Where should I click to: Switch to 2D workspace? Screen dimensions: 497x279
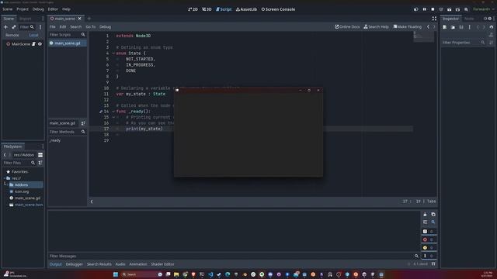(x=193, y=9)
